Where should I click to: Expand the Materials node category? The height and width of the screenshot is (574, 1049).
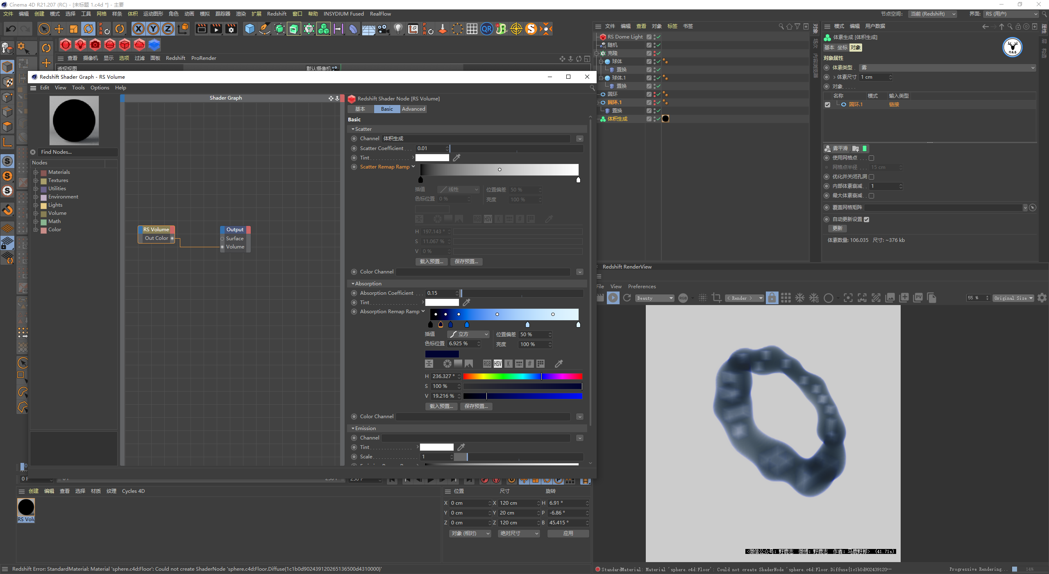(36, 172)
